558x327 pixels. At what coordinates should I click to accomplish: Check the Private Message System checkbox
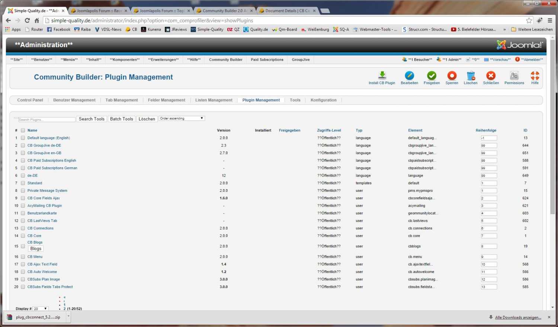pyautogui.click(x=23, y=191)
